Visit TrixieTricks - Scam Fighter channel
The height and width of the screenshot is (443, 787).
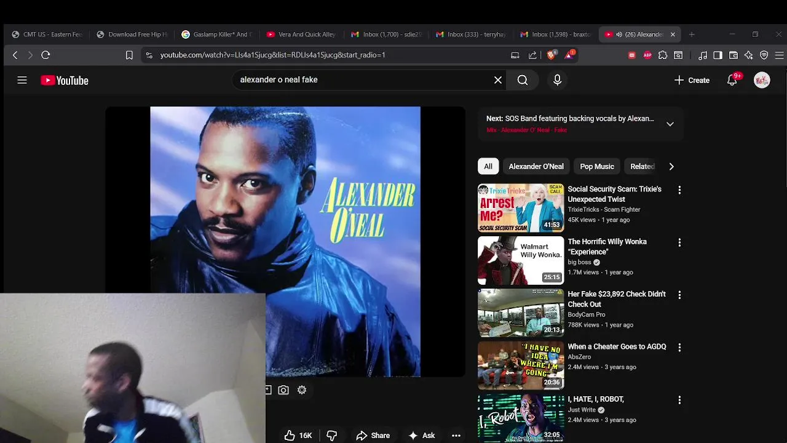click(604, 210)
